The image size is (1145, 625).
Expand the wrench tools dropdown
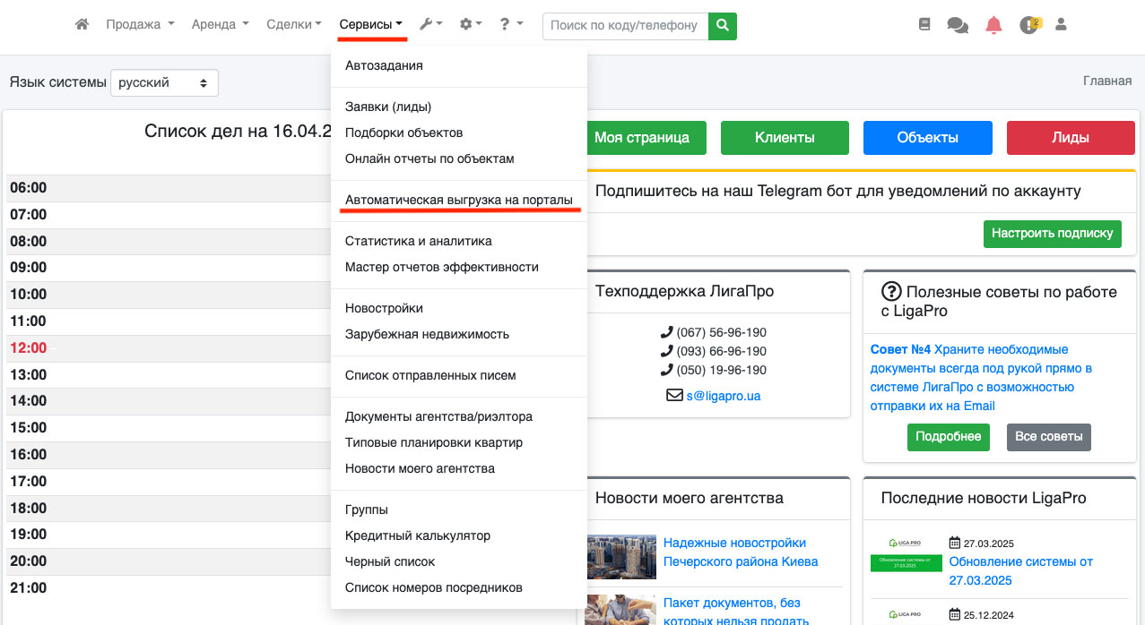(430, 25)
